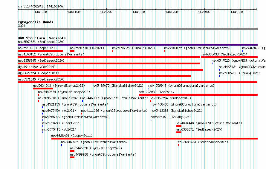Select nsv4556949 gnomAD label
Screen dimensions: 266x169
(75, 117)
